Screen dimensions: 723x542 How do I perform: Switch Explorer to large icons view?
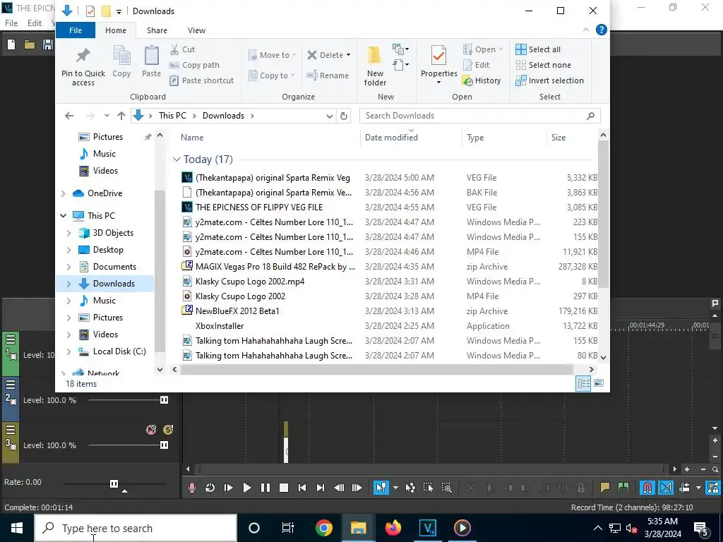pyautogui.click(x=599, y=383)
